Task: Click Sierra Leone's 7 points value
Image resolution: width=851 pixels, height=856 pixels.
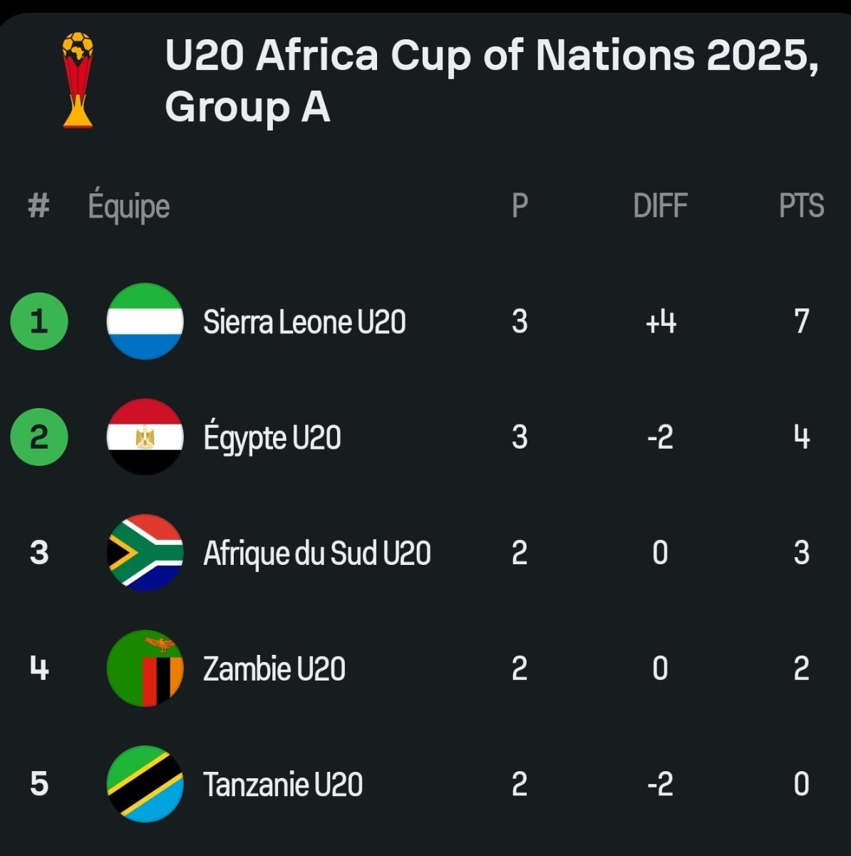Action: [x=802, y=322]
